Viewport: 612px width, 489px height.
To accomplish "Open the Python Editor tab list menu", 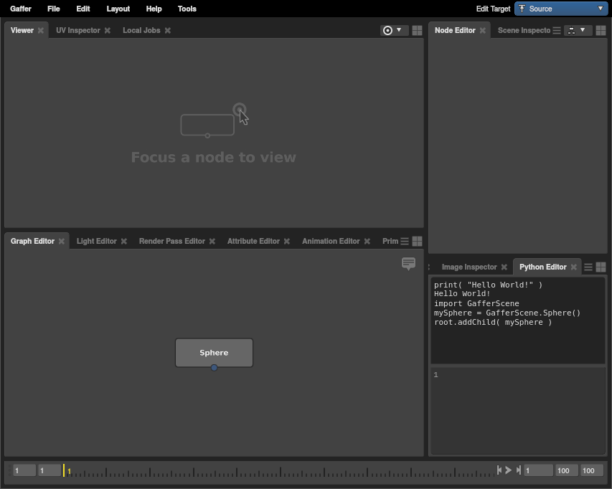I will pos(588,267).
